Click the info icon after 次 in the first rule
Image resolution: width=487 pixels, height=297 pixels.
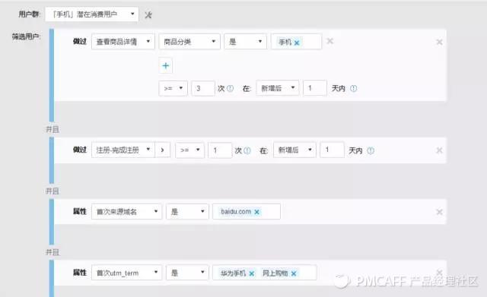click(x=230, y=88)
